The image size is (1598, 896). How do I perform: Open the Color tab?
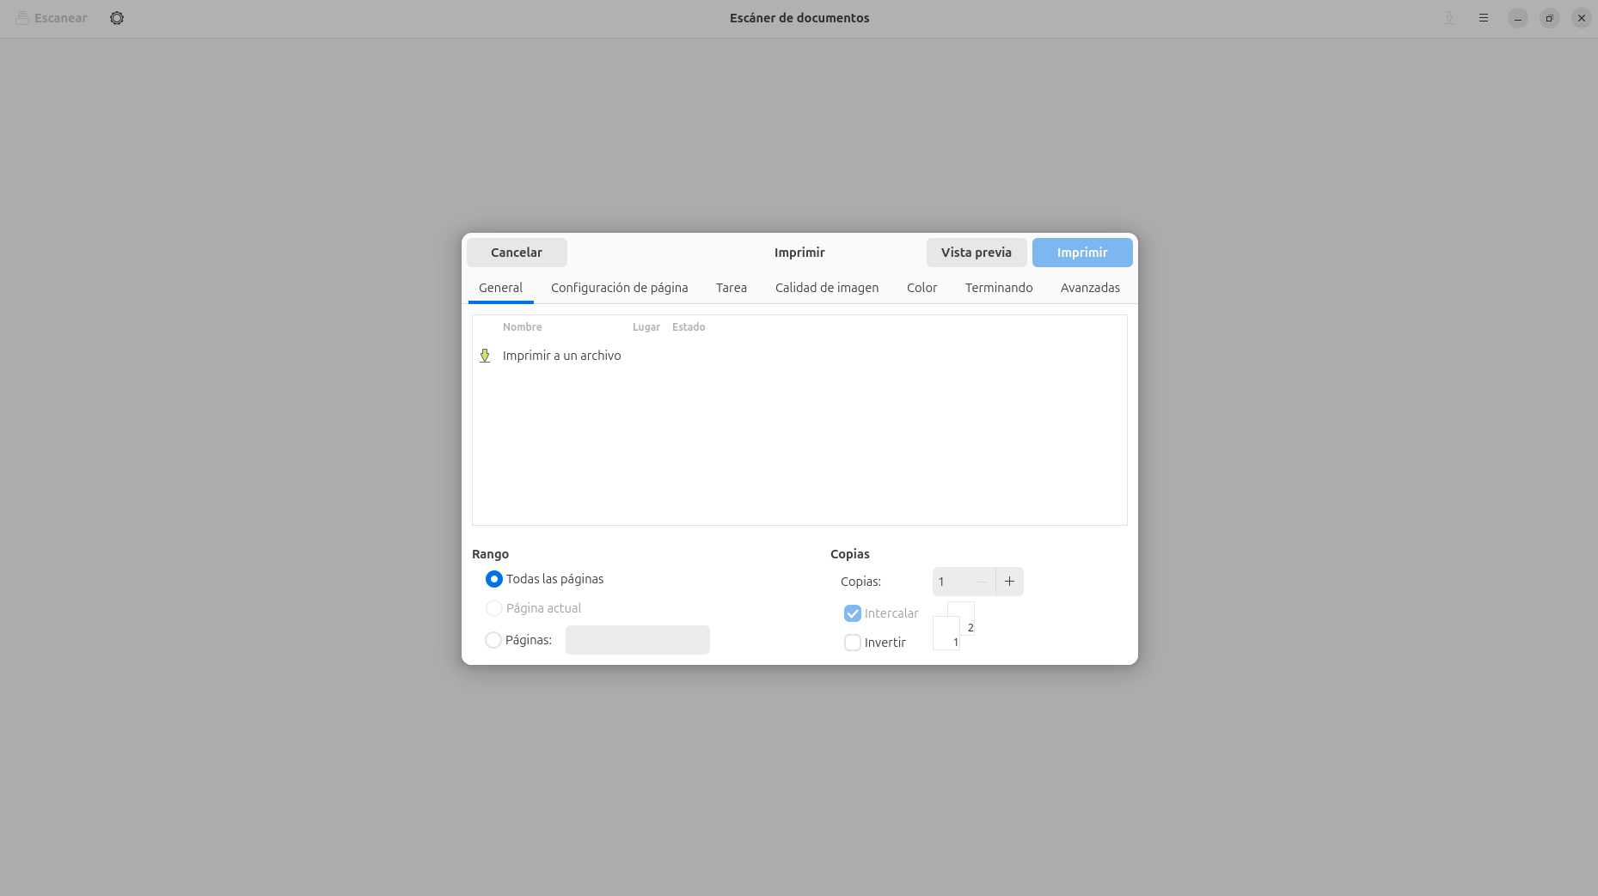coord(921,288)
